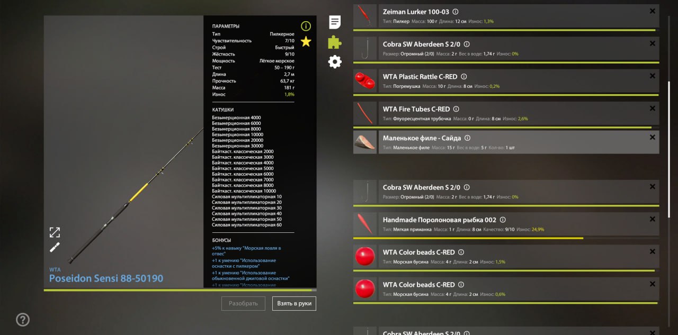Show info for Handmade Поролоновая рыбка 002
The height and width of the screenshot is (335, 678).
click(x=503, y=220)
